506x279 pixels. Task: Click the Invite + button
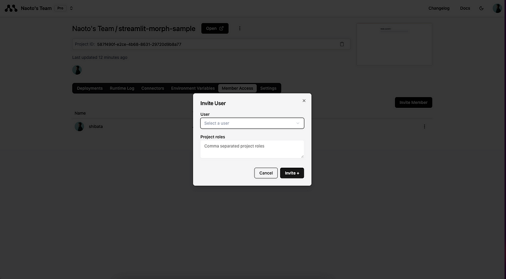point(292,173)
